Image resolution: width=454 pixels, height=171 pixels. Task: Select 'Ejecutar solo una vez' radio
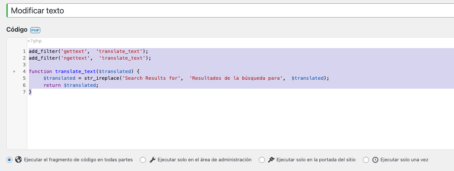click(366, 159)
